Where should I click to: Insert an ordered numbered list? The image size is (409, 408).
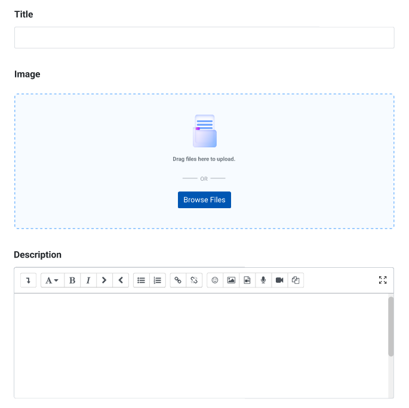[x=158, y=280]
